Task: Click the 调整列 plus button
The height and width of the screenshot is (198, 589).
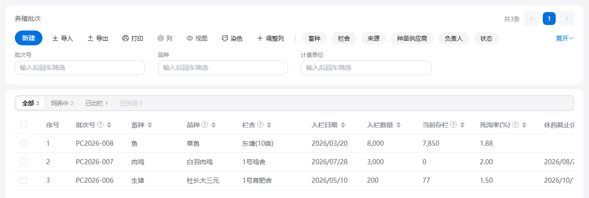Action: point(270,38)
